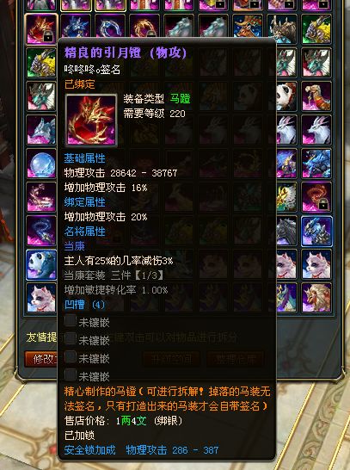Image resolution: width=350 pixels, height=470 pixels.
Task: Click the locked red stirrup item icon
Action: [x=41, y=29]
